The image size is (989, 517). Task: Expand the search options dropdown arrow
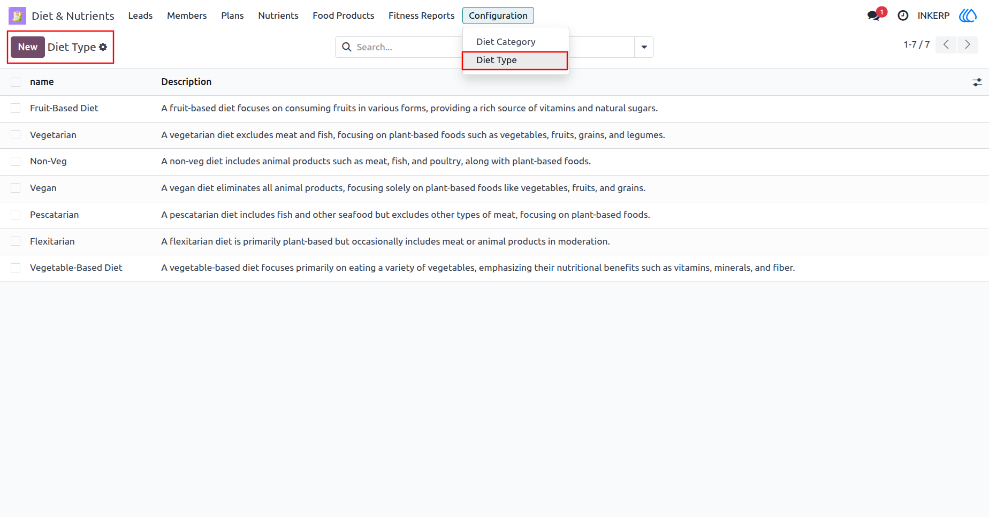pyautogui.click(x=644, y=47)
